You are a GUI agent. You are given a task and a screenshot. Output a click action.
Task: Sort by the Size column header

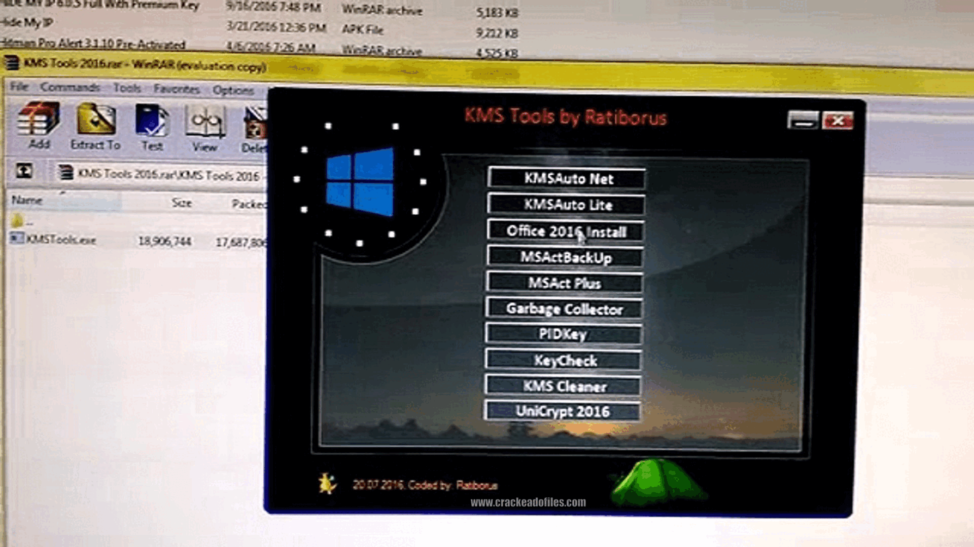click(182, 203)
